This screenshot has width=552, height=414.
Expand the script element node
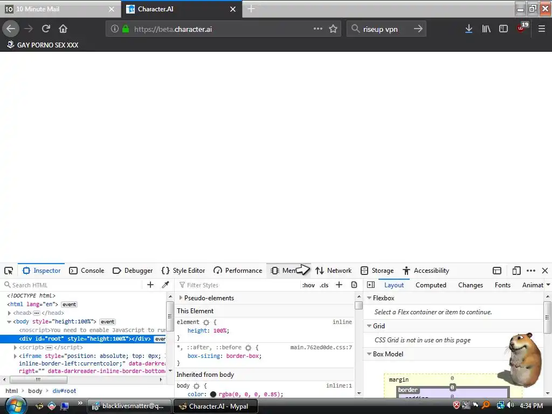click(x=15, y=348)
